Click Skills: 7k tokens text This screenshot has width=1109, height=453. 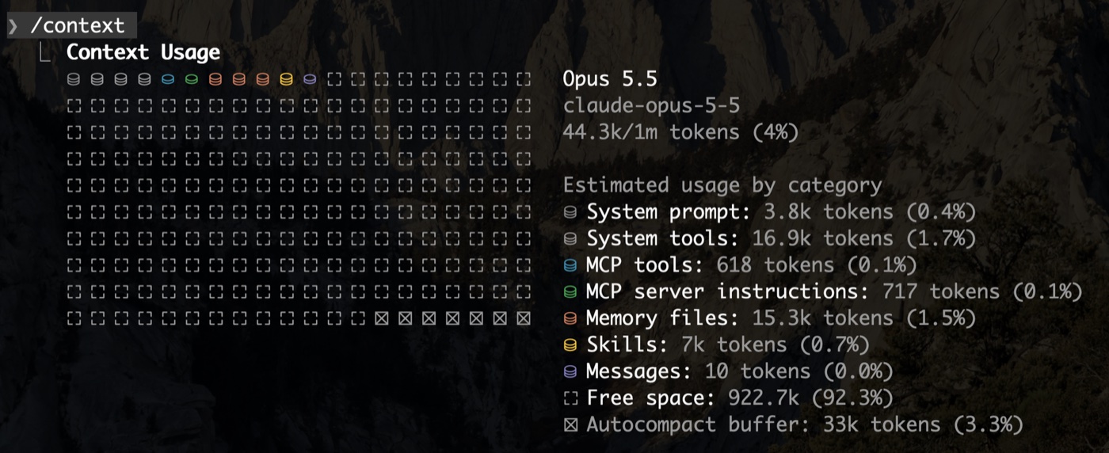(x=728, y=345)
